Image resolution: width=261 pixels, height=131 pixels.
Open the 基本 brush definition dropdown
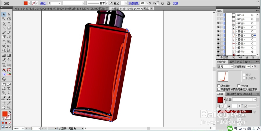click(x=107, y=3)
